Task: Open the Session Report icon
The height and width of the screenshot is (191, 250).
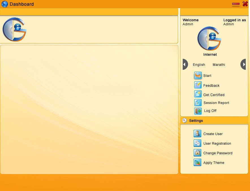Action: tap(198, 103)
